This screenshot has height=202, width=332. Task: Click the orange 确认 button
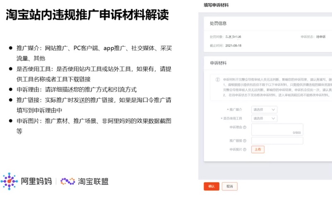coord(211,186)
